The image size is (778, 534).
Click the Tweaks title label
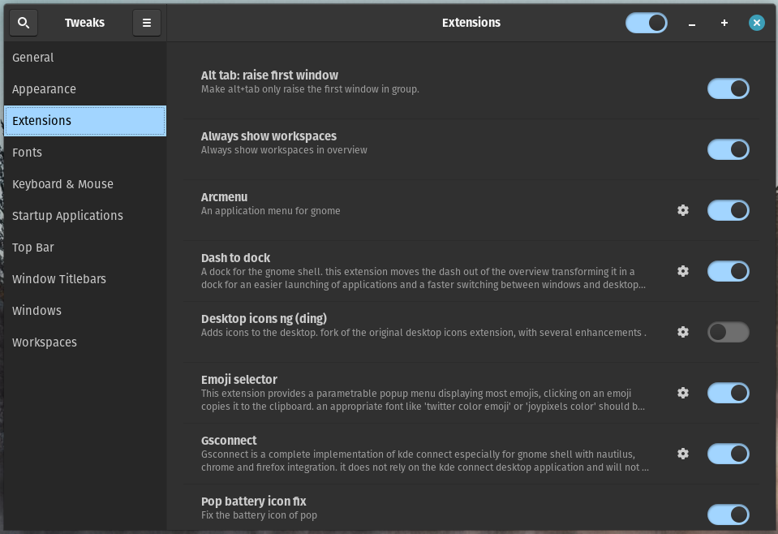pyautogui.click(x=84, y=23)
